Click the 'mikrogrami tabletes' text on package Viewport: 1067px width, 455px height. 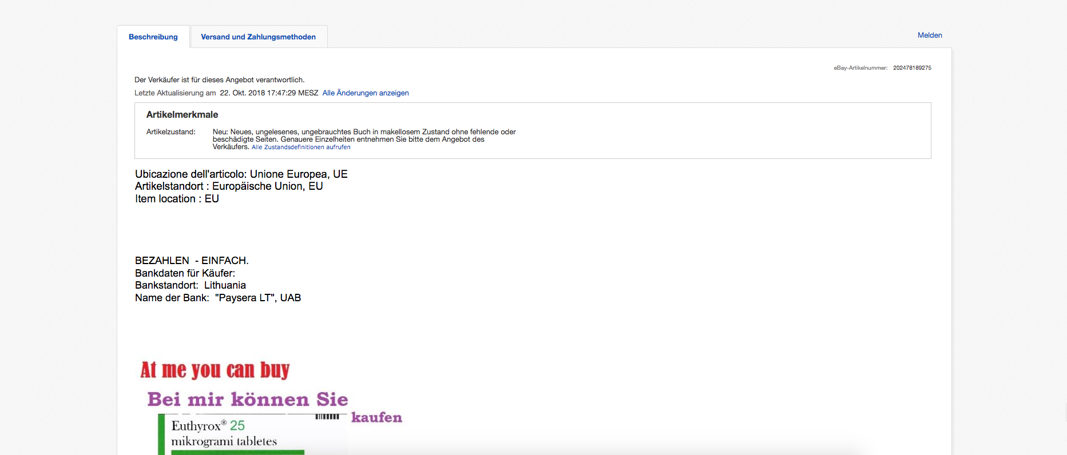[224, 441]
